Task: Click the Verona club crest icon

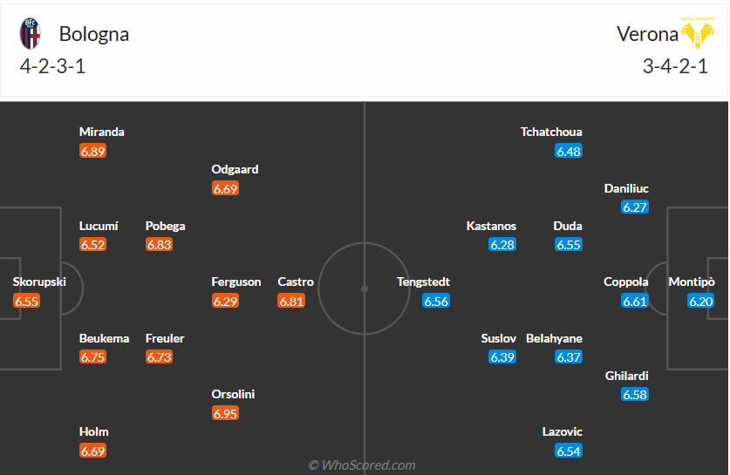Action: pyautogui.click(x=697, y=34)
